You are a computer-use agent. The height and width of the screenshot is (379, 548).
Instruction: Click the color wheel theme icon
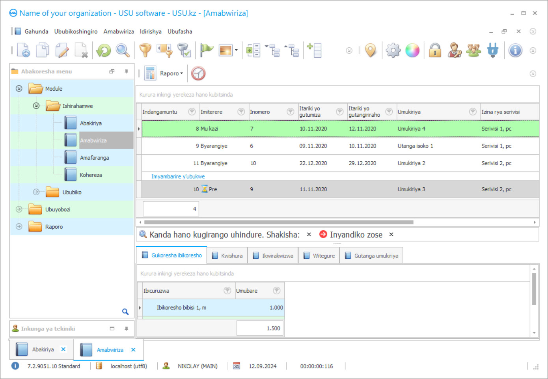412,50
